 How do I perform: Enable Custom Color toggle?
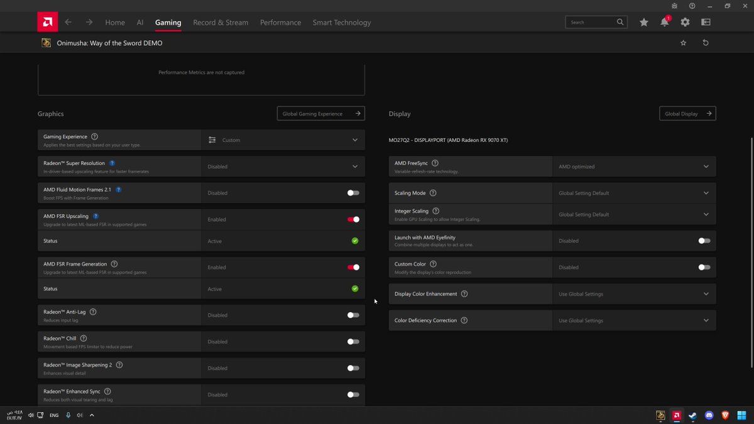point(704,267)
